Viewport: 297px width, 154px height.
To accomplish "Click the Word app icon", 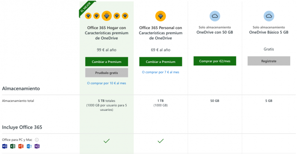I will [x=5, y=146].
